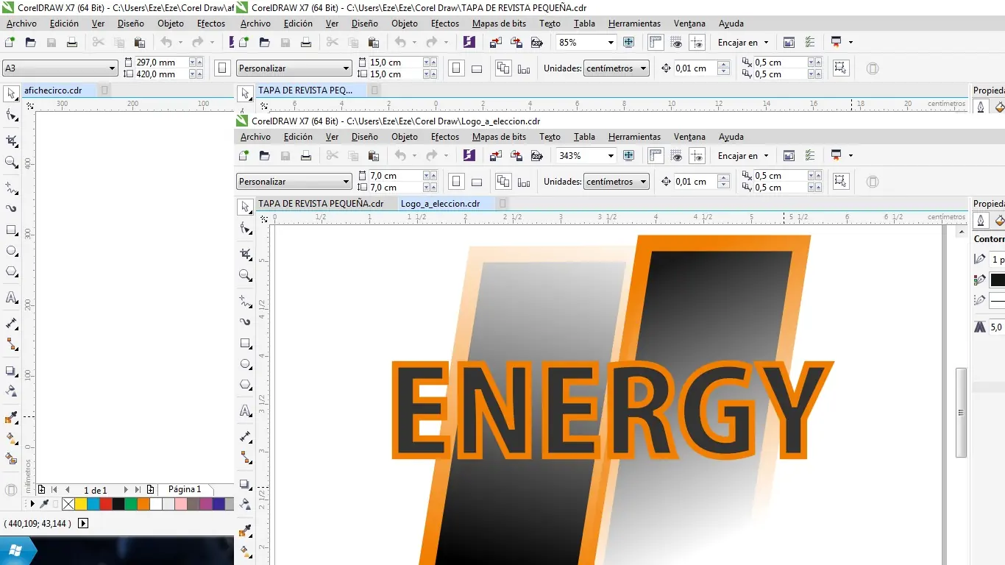1005x565 pixels.
Task: Toggle Show Grid in TAPA DE REVISTA window
Action: [677, 43]
